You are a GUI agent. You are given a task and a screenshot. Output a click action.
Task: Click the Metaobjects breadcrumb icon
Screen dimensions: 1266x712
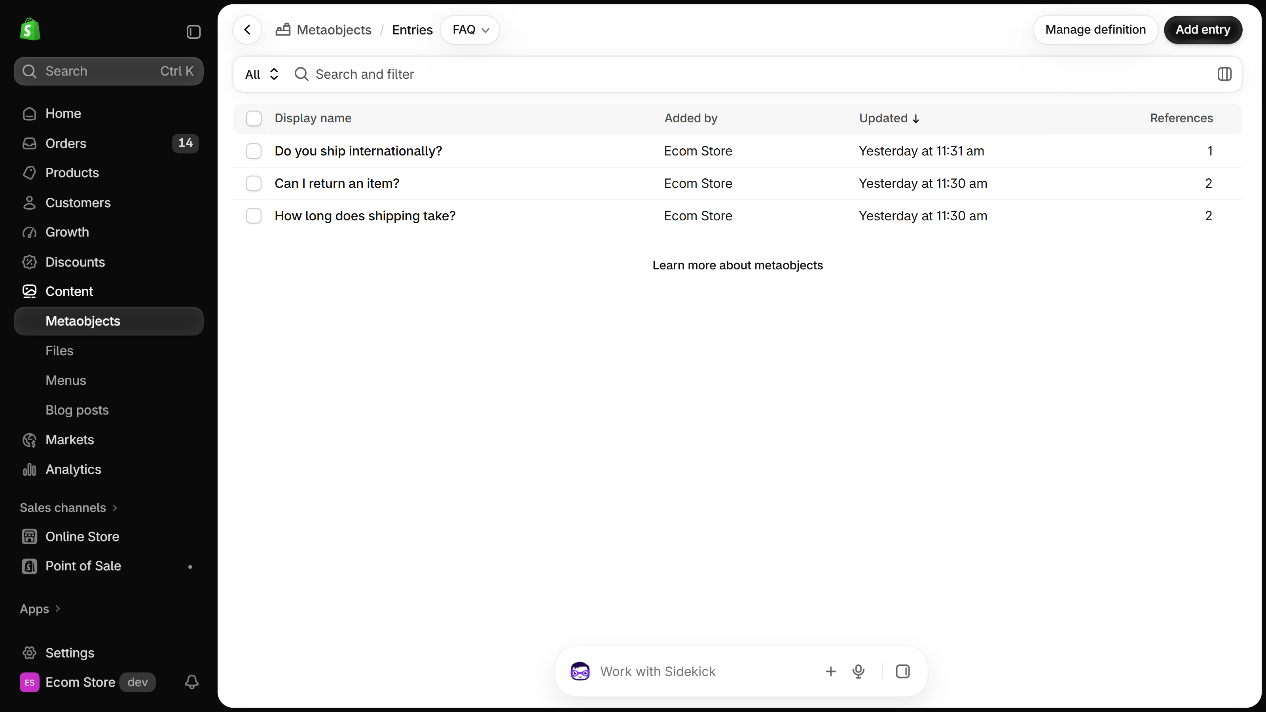[x=283, y=30]
